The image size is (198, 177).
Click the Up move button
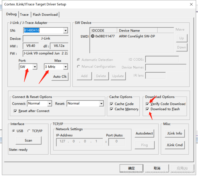(x=182, y=38)
